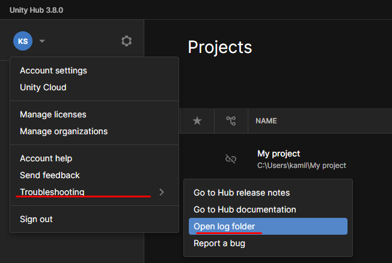Choose Report a bug
The width and height of the screenshot is (392, 263).
coord(219,243)
